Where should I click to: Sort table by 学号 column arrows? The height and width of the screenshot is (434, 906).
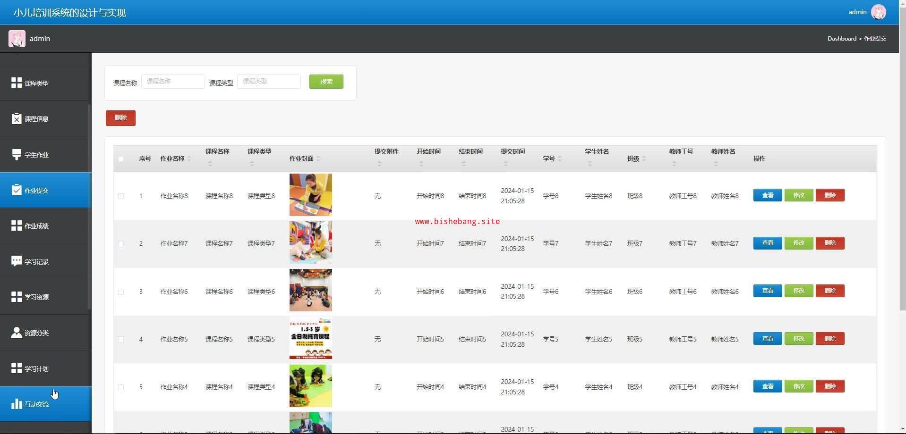(560, 159)
